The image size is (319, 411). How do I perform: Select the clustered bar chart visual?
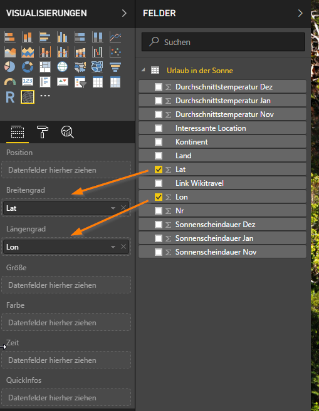click(x=45, y=37)
